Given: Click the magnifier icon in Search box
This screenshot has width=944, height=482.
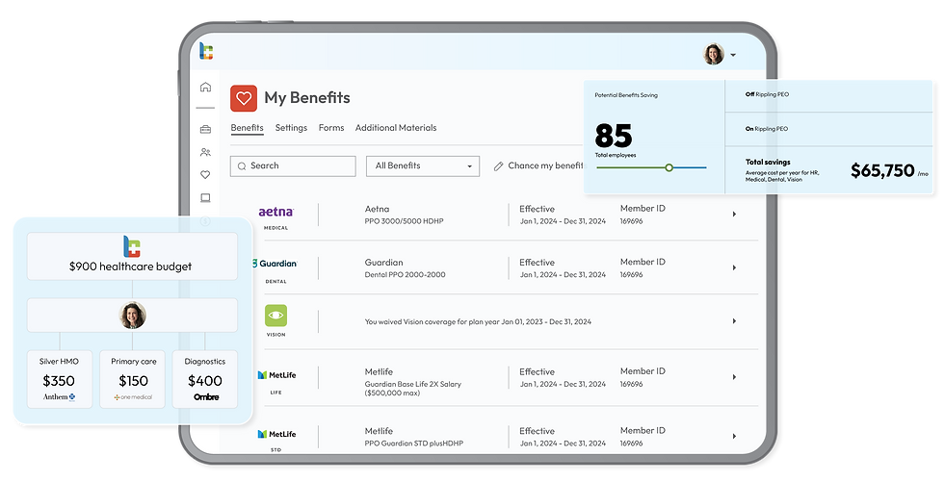Looking at the screenshot, I should [x=242, y=165].
